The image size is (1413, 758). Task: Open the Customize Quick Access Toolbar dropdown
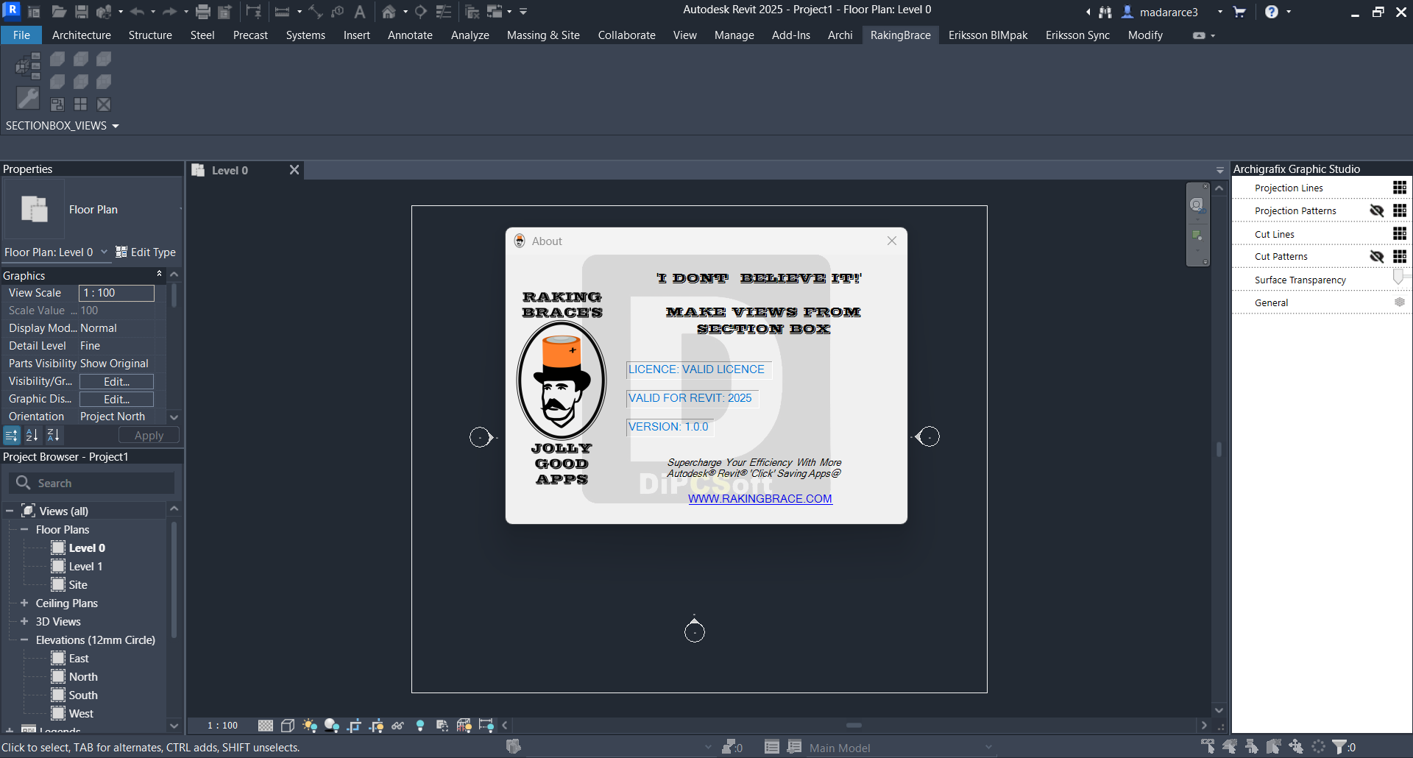pos(523,12)
